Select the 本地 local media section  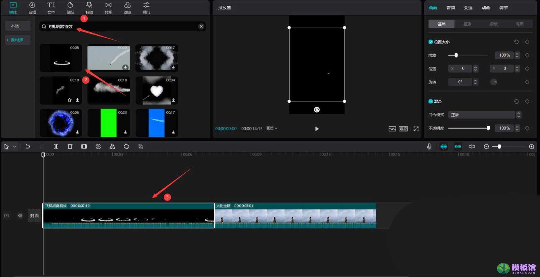[x=18, y=26]
